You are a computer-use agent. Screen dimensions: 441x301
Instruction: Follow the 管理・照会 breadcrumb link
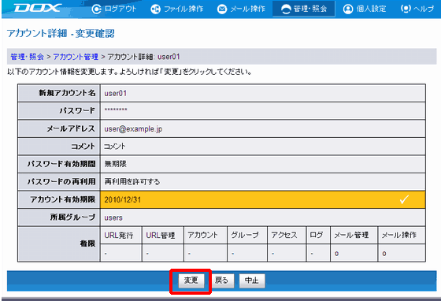28,57
